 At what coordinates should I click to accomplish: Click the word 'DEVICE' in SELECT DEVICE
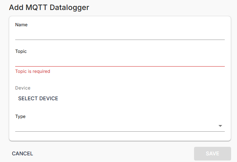49,98
